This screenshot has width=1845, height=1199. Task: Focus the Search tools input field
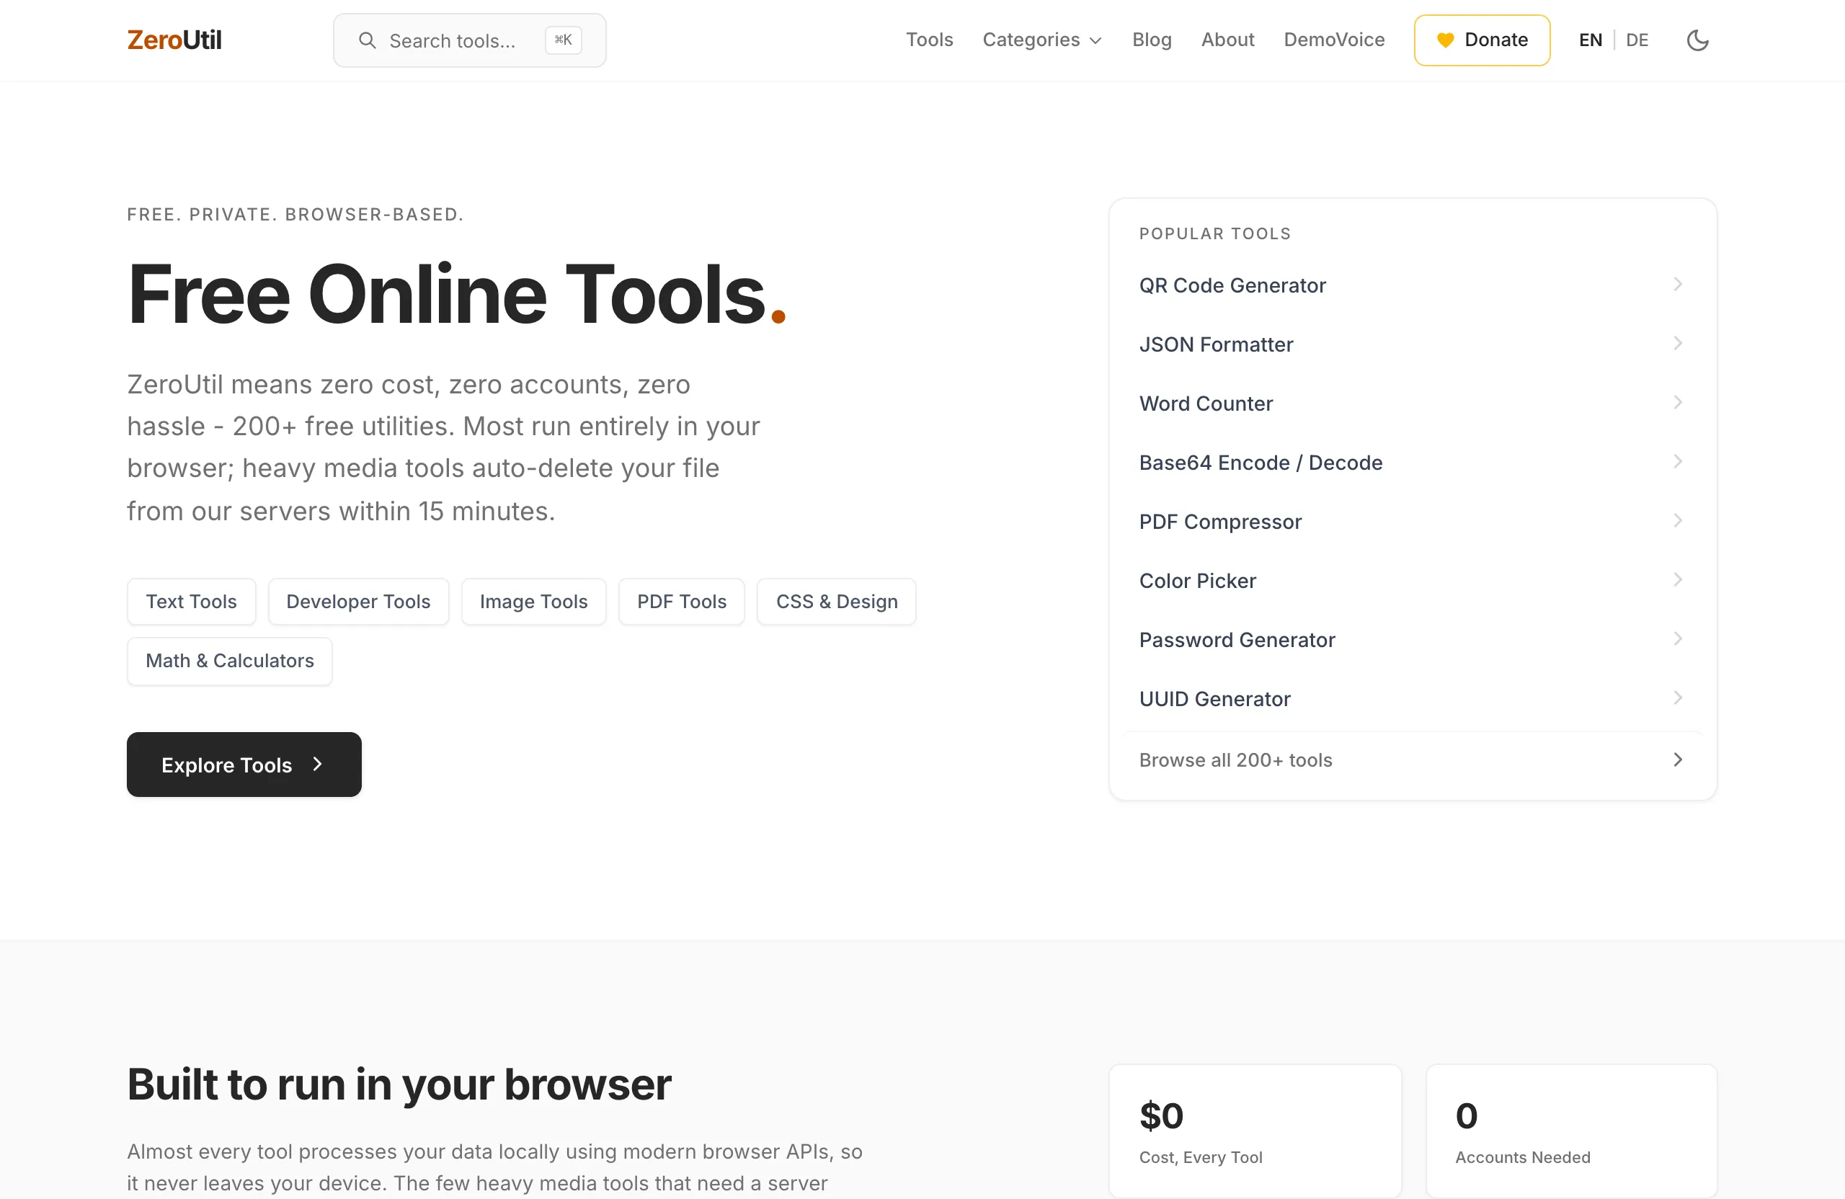[470, 40]
